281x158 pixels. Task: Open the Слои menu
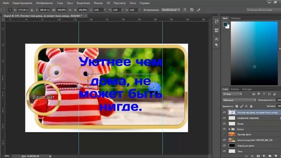(60, 3)
